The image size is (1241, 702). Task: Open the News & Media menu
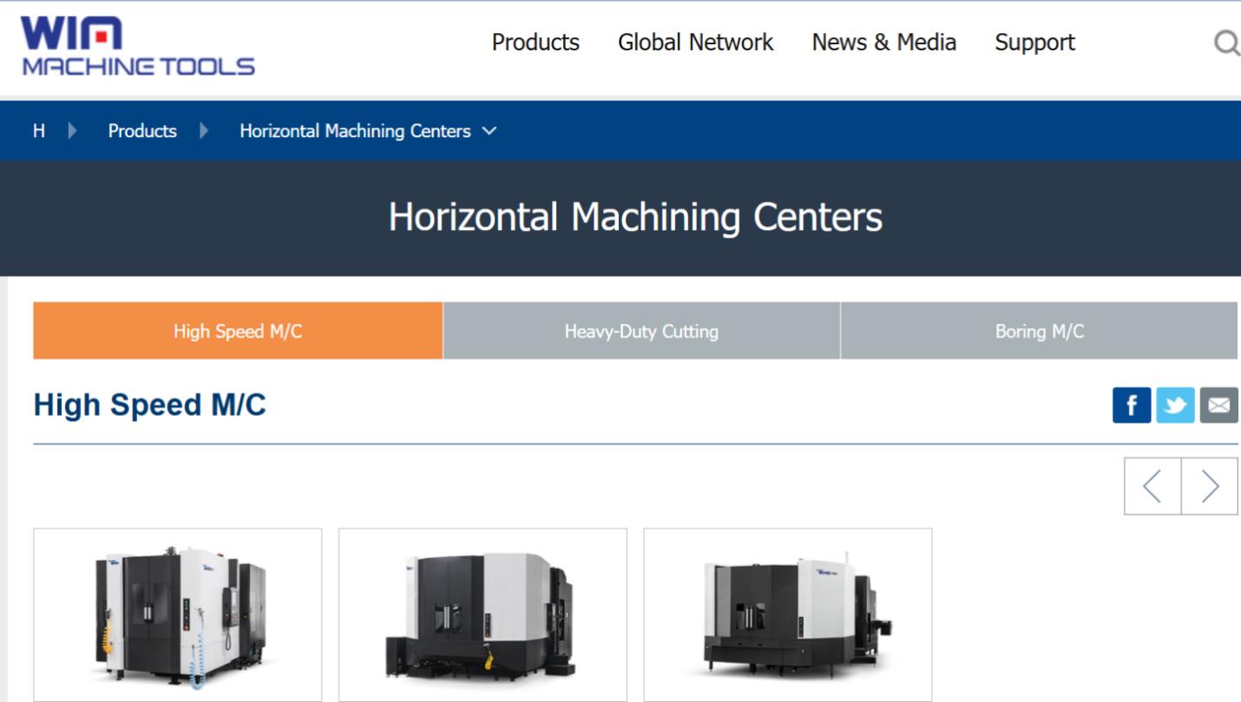pyautogui.click(x=883, y=43)
